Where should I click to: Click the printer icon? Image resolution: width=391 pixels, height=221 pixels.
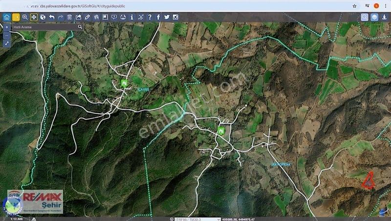click(123, 17)
